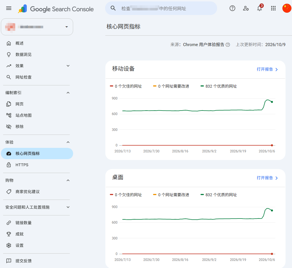Open 站点地图 page
The height and width of the screenshot is (268, 292).
[x=37, y=115]
